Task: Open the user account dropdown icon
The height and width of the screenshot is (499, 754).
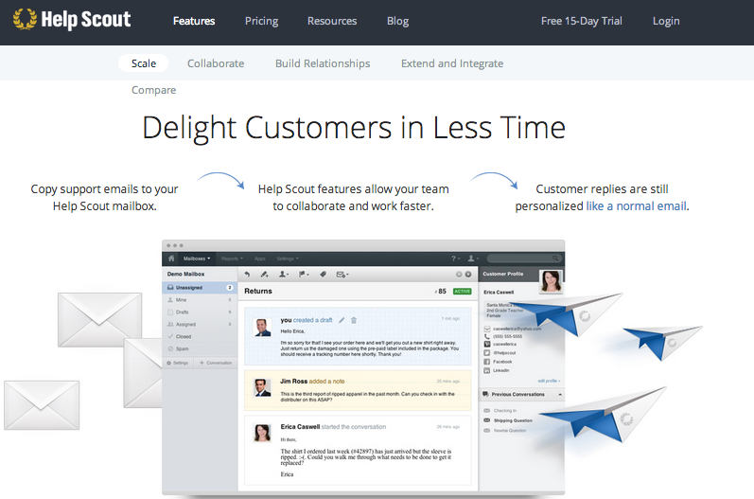Action: coord(472,258)
